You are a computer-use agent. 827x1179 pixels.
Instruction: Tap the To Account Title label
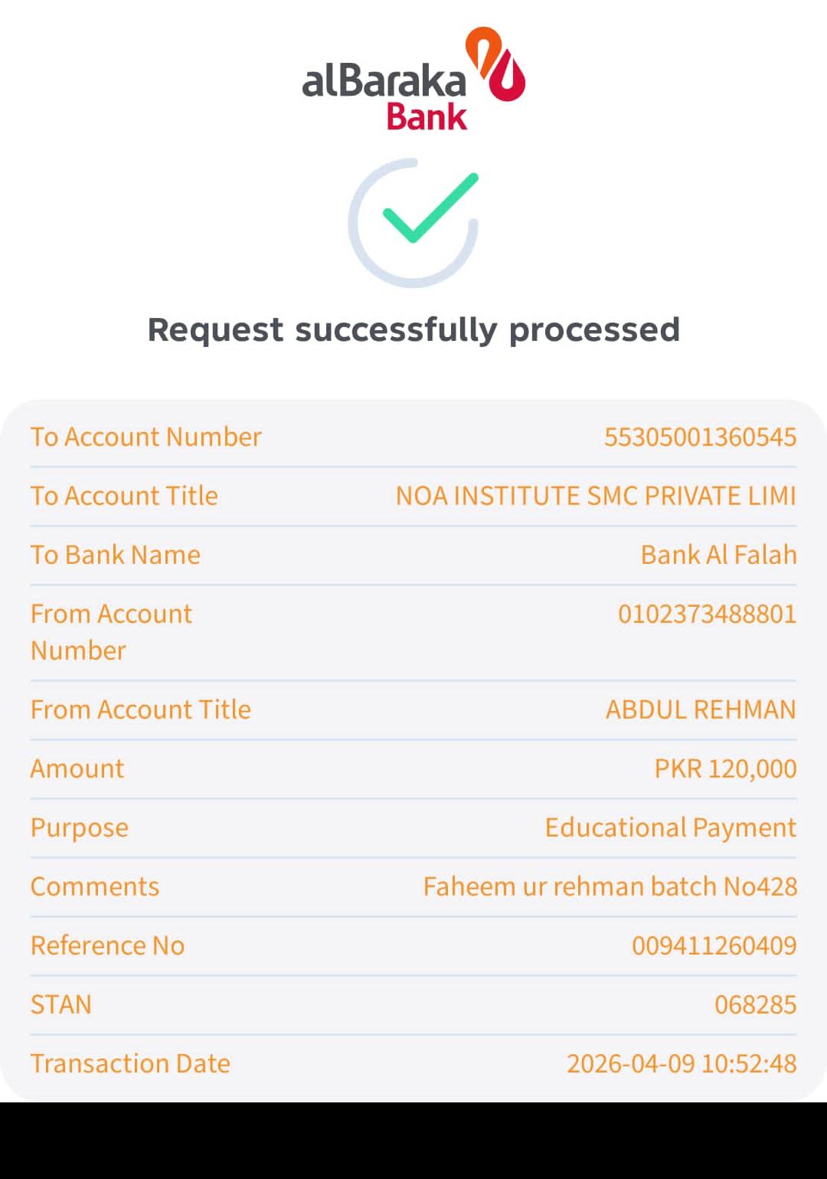[124, 496]
